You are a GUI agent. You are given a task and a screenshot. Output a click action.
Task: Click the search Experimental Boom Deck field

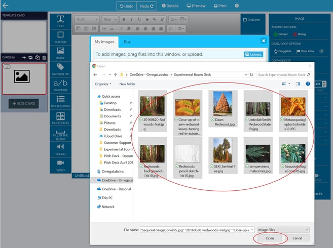point(284,75)
